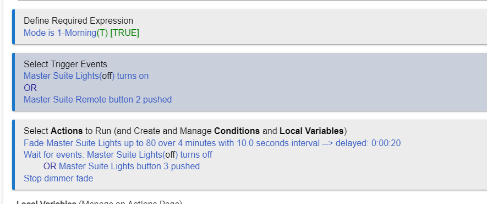
Task: Click Master Suite Lights button 3 pushed
Action: tap(129, 167)
